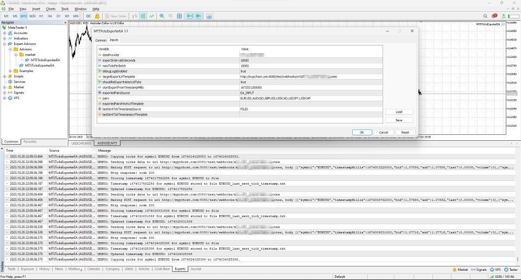Image resolution: width=521 pixels, height=280 pixels.
Task: Open the File menu
Action: pyautogui.click(x=11, y=9)
